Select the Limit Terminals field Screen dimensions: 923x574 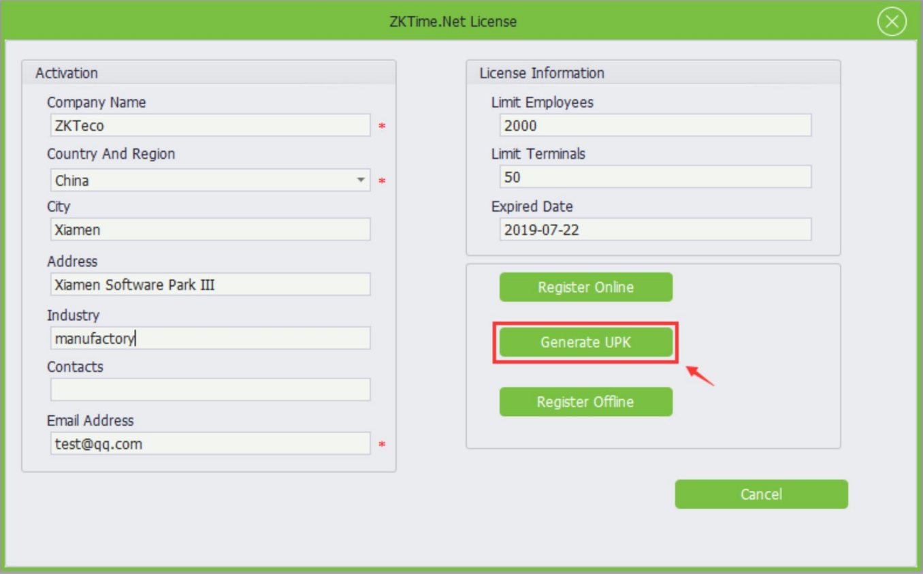pos(655,177)
